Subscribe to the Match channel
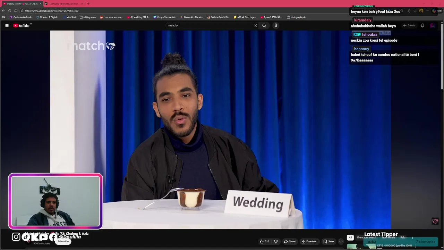This screenshot has height=250, width=444. pos(63,241)
